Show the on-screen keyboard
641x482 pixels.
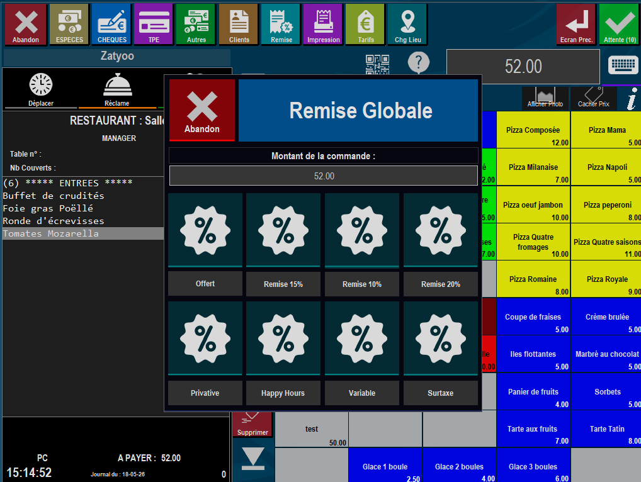pos(623,65)
